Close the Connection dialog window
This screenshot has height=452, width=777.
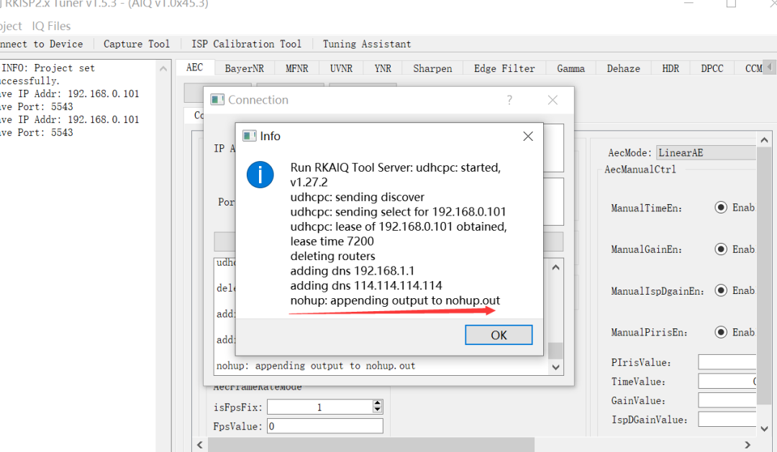[553, 100]
